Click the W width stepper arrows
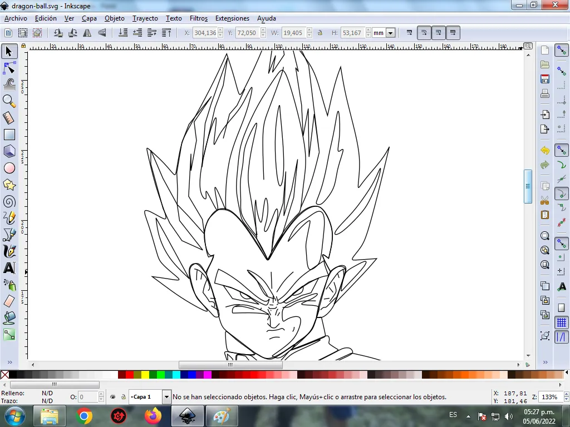 point(309,33)
